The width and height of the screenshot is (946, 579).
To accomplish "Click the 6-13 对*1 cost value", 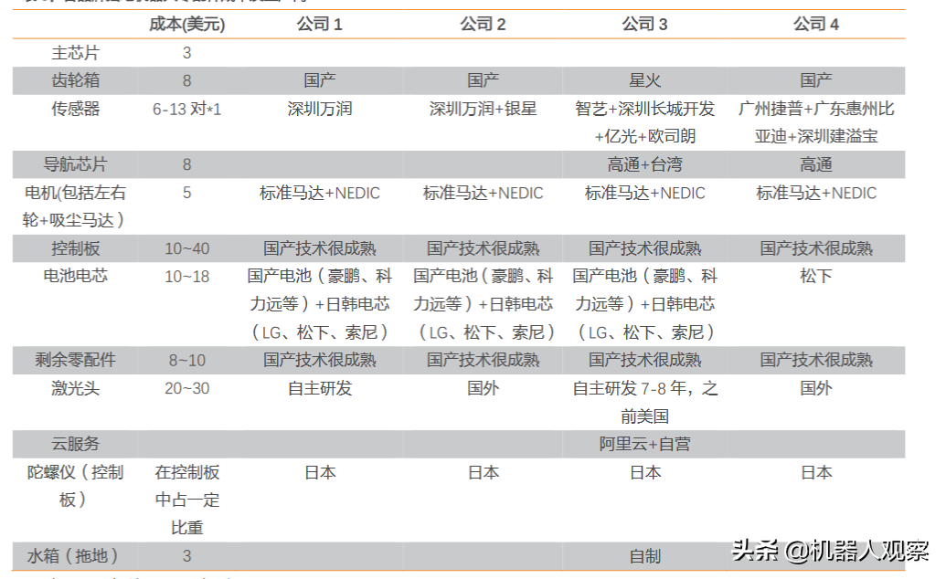I will 186,109.
